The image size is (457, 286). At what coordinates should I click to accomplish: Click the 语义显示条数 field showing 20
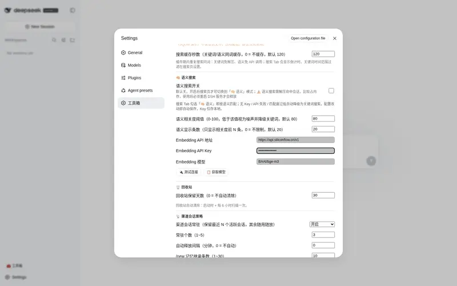323,129
